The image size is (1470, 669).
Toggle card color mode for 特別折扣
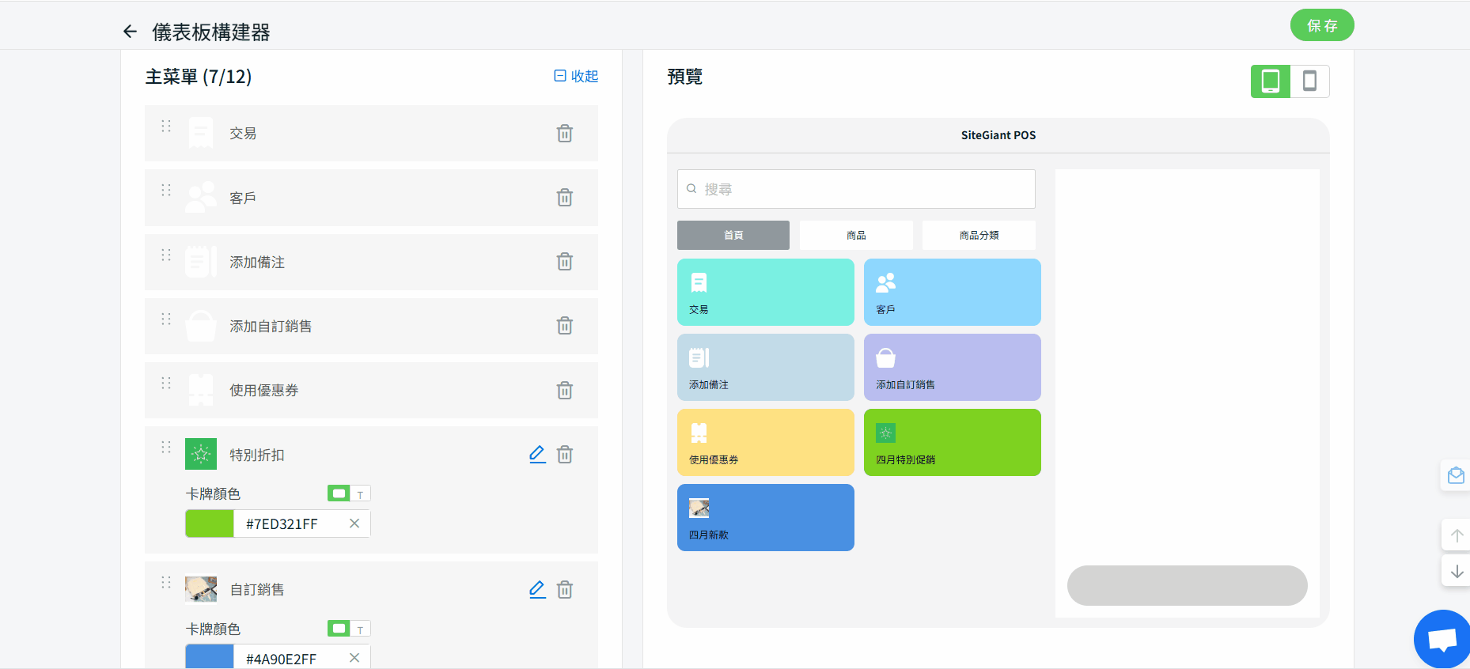tap(349, 494)
